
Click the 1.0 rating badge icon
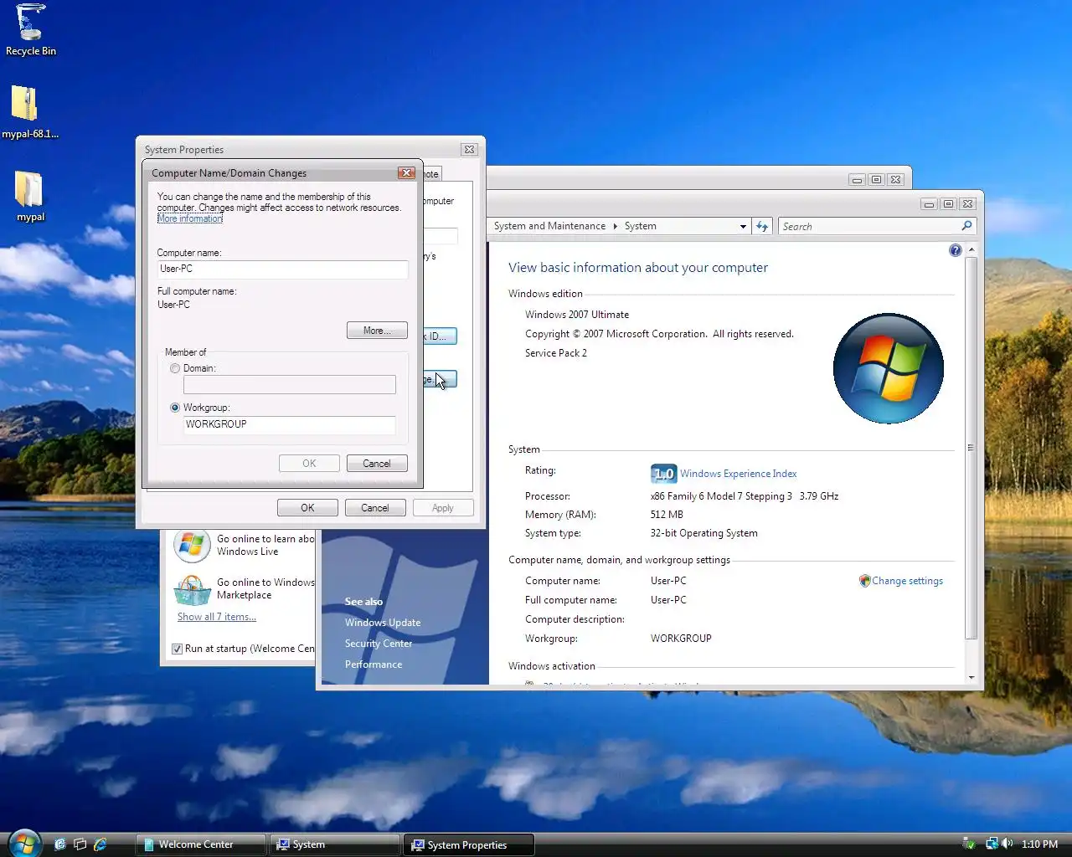[663, 474]
